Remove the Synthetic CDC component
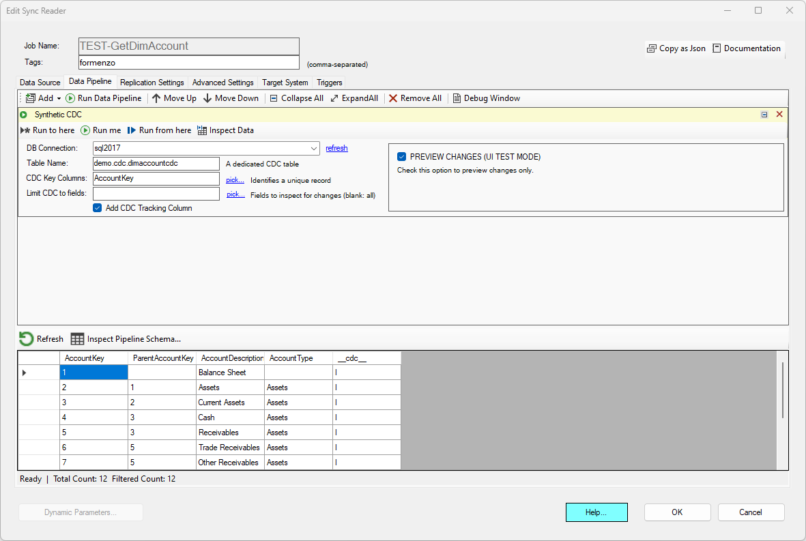The height and width of the screenshot is (541, 806). pos(779,114)
